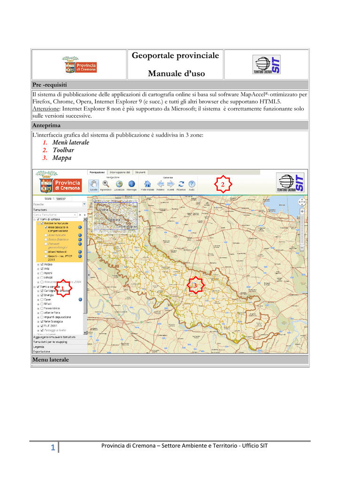The image size is (340, 481).
Task: Click the Avanti forward arrow
Action: 171,186
